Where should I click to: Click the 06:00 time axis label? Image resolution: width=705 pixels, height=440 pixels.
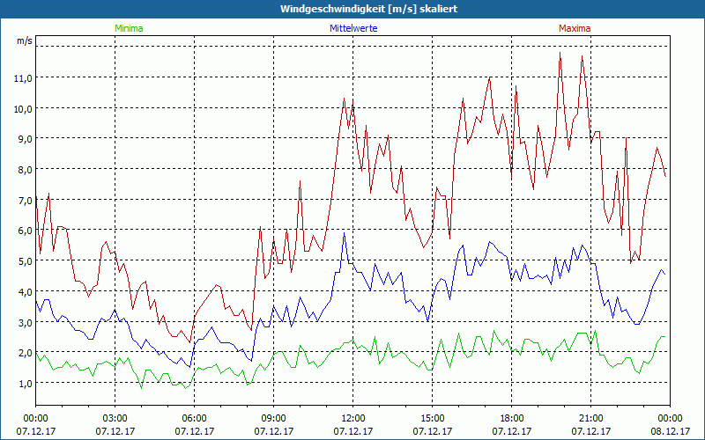click(194, 419)
